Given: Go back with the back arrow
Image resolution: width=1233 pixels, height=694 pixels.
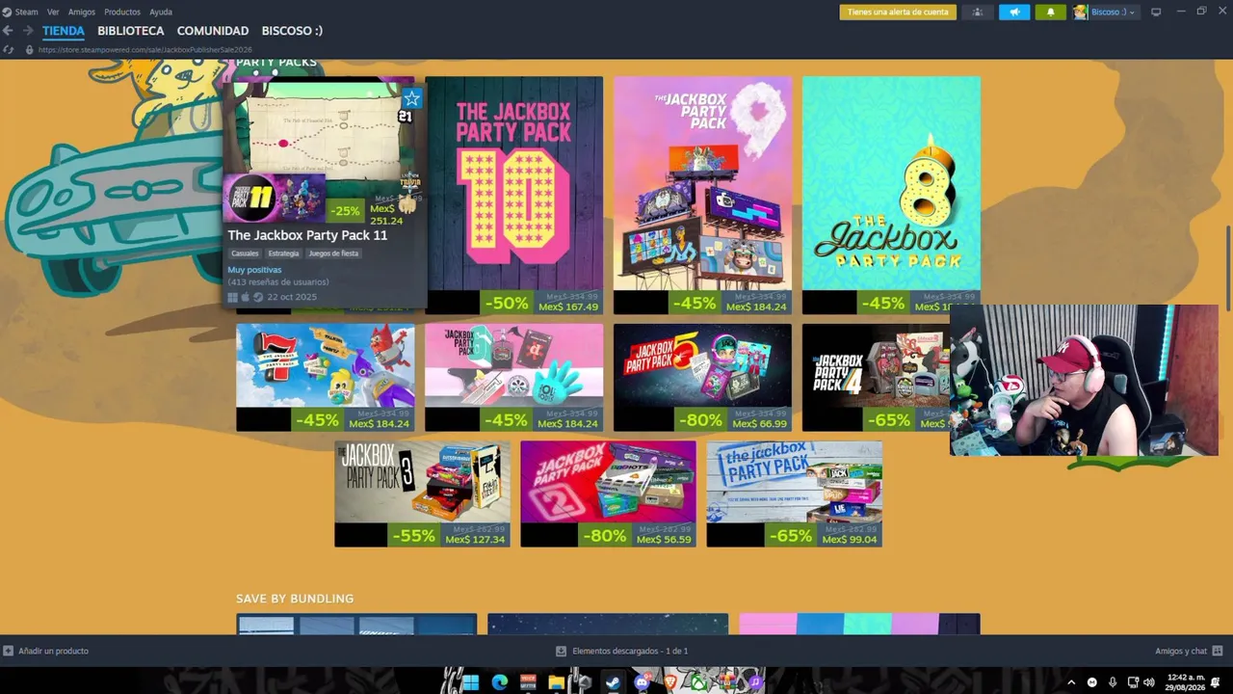Looking at the screenshot, I should pos(8,31).
